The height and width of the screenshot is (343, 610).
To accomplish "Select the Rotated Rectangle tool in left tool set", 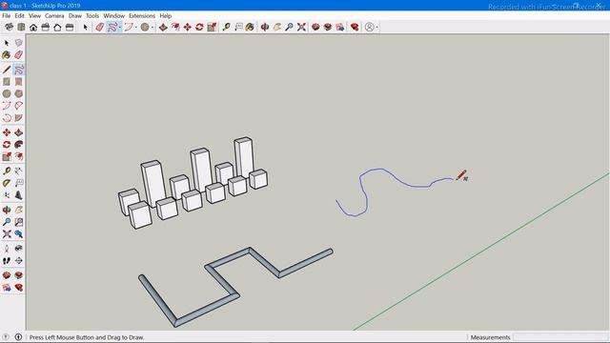I will coord(19,82).
